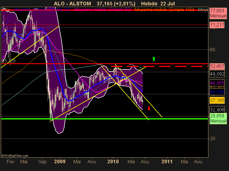
Task: Click the ALO - ALSTOM chart title
Action: 72,4
